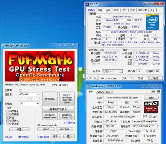Switch to the sensors tab in GPU-Z
Viewport: 166px width, 144px height.
100,92
